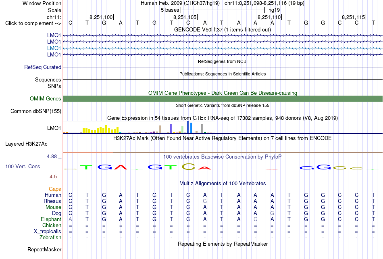Viewport: 383px width, 259px height.
Task: Click the 8,251,110 position marker
Action: click(269, 17)
